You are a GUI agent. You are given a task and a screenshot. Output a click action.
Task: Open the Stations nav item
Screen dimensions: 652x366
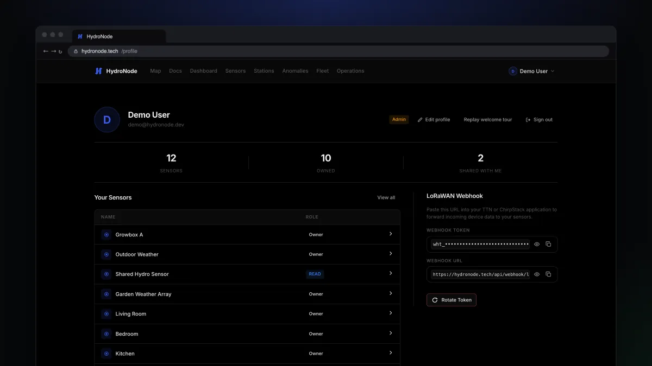coord(264,71)
